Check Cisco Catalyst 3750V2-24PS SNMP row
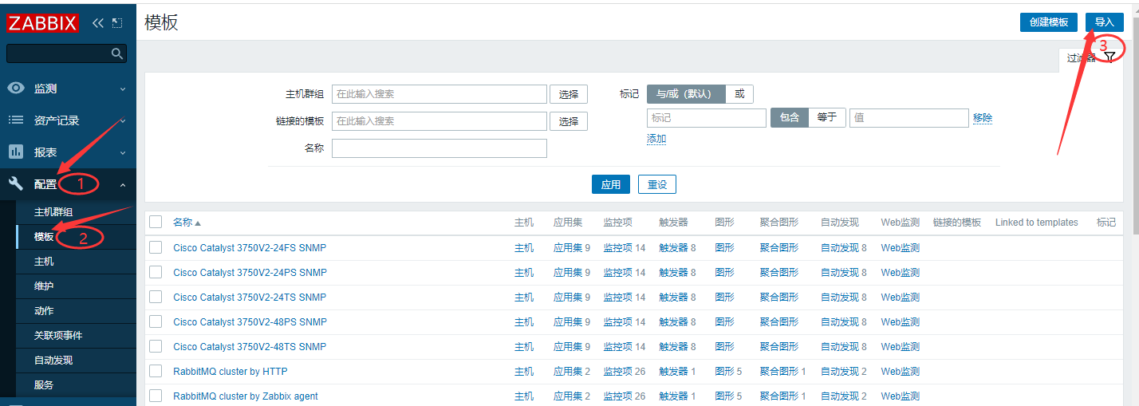The width and height of the screenshot is (1139, 406). [x=156, y=272]
